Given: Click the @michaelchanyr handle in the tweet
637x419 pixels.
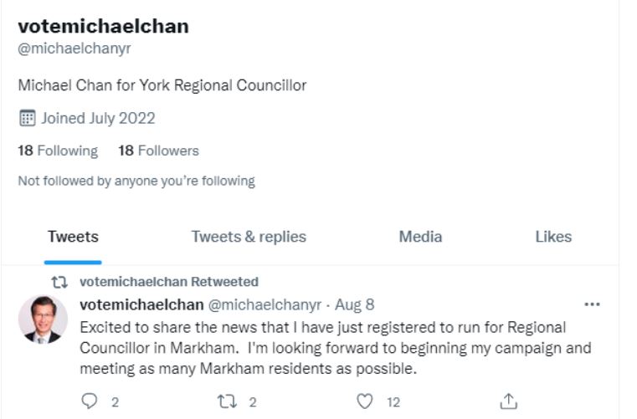Looking at the screenshot, I should click(265, 304).
